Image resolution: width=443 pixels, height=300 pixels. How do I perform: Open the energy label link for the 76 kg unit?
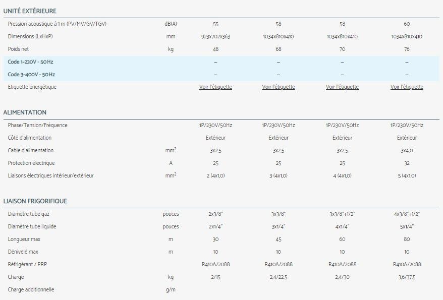[x=407, y=87]
